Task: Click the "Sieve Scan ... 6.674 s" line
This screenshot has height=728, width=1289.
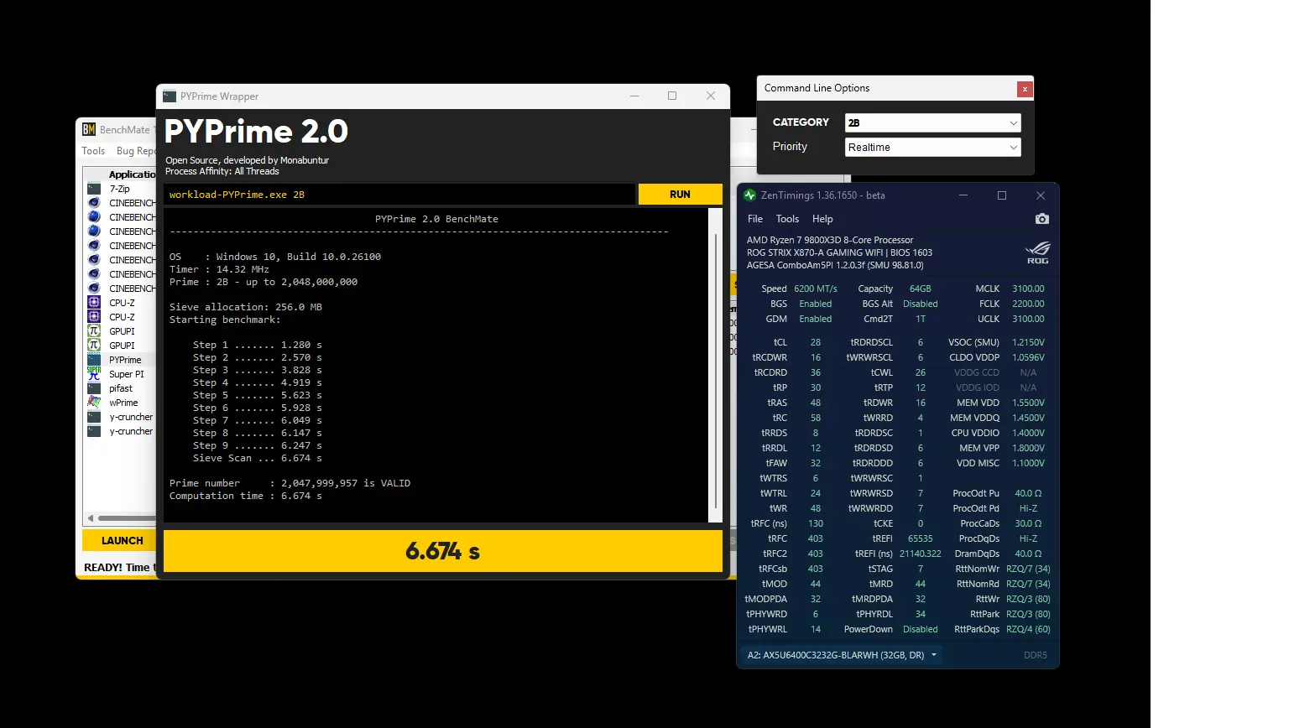Action: point(258,458)
